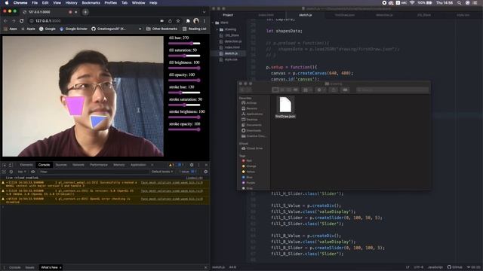Open the Google Scholar bookmark
The width and height of the screenshot is (483, 271).
(x=73, y=29)
